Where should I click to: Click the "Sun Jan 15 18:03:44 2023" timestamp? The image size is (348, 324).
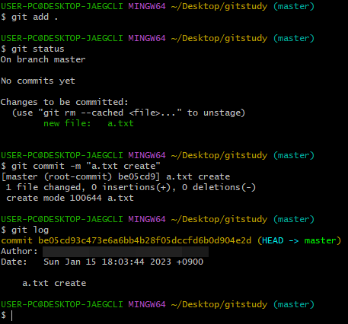(107, 262)
